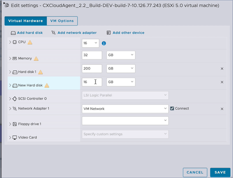
Task: Expand the SCSI Controller 0 row
Action: 10,99
